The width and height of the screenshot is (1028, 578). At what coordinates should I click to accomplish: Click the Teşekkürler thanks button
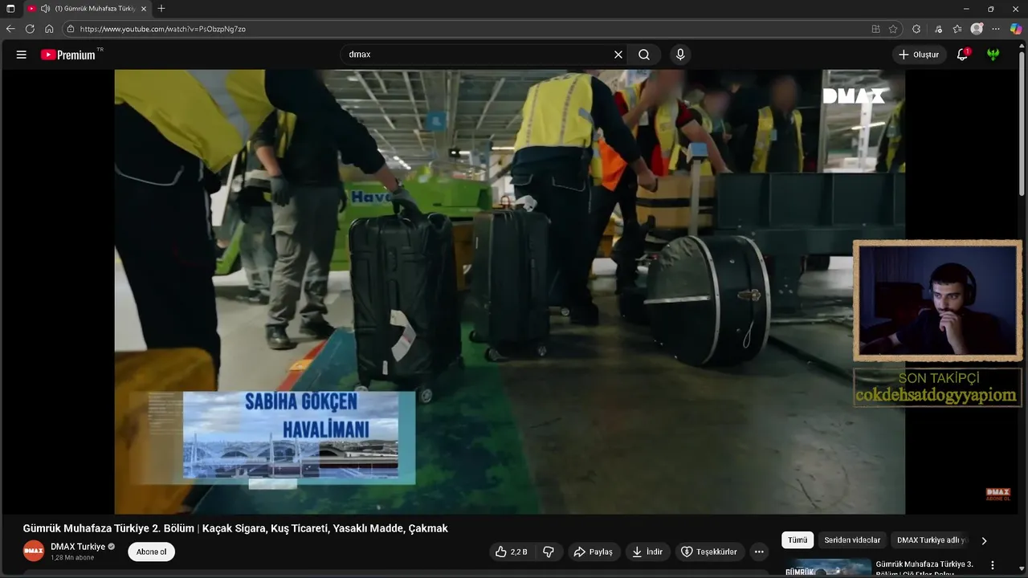709,552
